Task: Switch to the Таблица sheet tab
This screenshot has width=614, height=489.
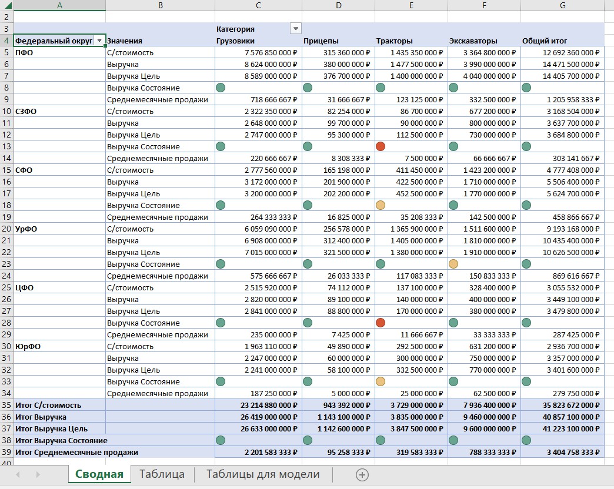Action: (x=162, y=474)
